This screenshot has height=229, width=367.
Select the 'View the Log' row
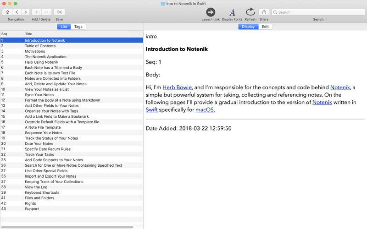(x=72, y=187)
